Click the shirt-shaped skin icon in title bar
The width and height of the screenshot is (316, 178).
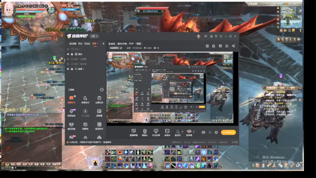click(216, 36)
